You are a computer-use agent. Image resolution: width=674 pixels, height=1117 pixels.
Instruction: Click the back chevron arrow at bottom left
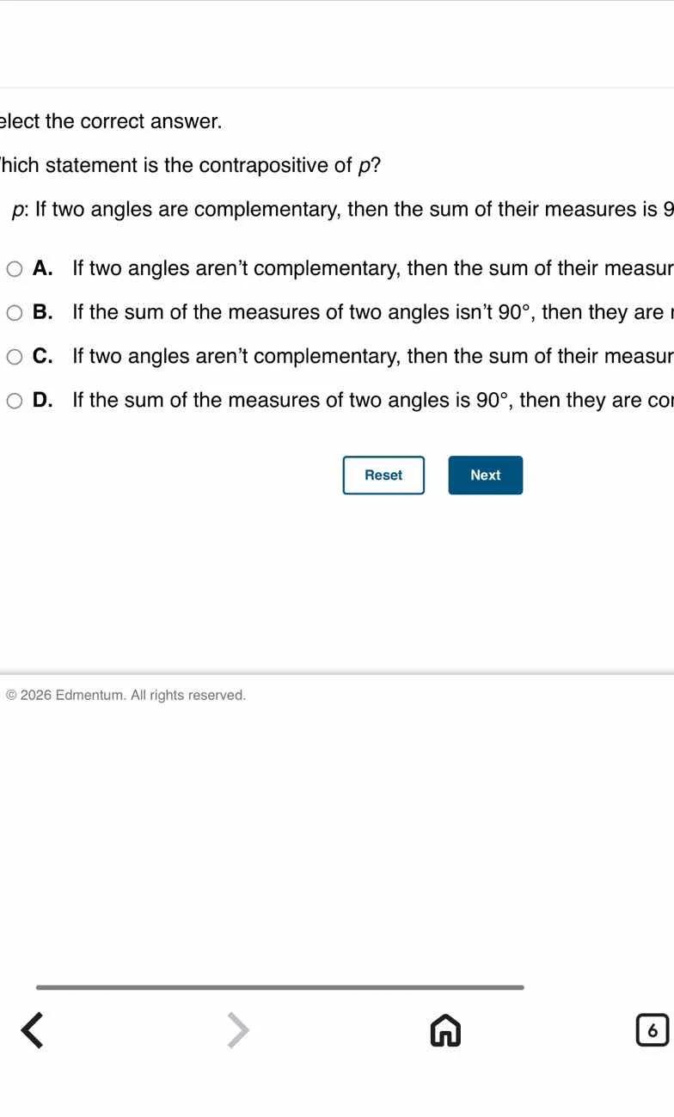tap(32, 1030)
